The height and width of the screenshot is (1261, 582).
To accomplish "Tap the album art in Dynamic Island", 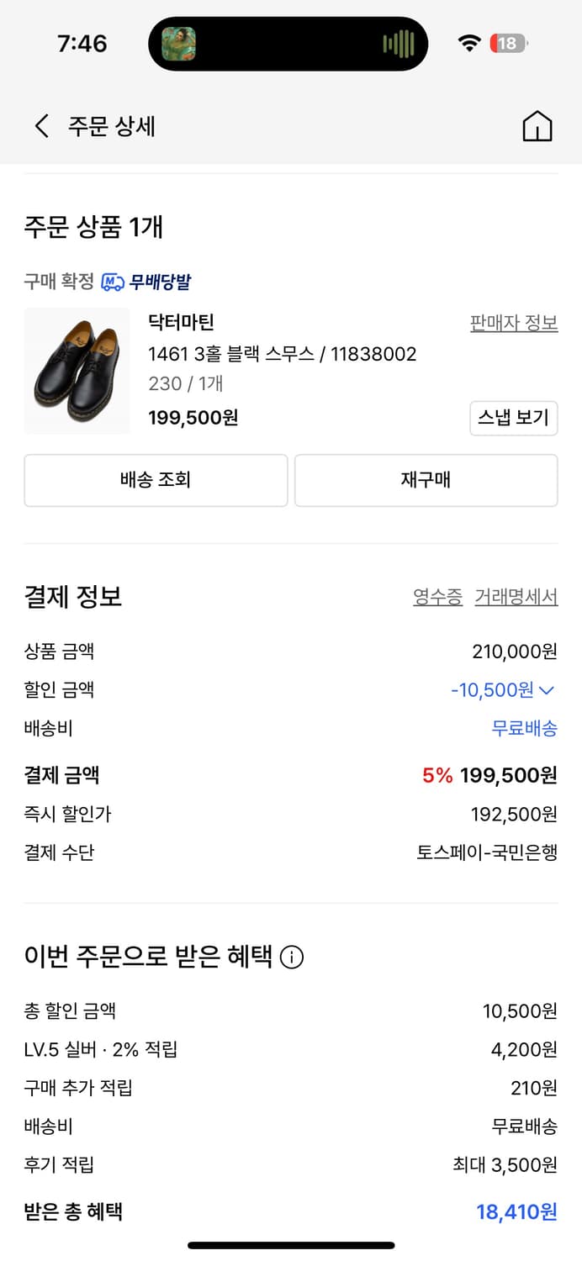I will (179, 44).
